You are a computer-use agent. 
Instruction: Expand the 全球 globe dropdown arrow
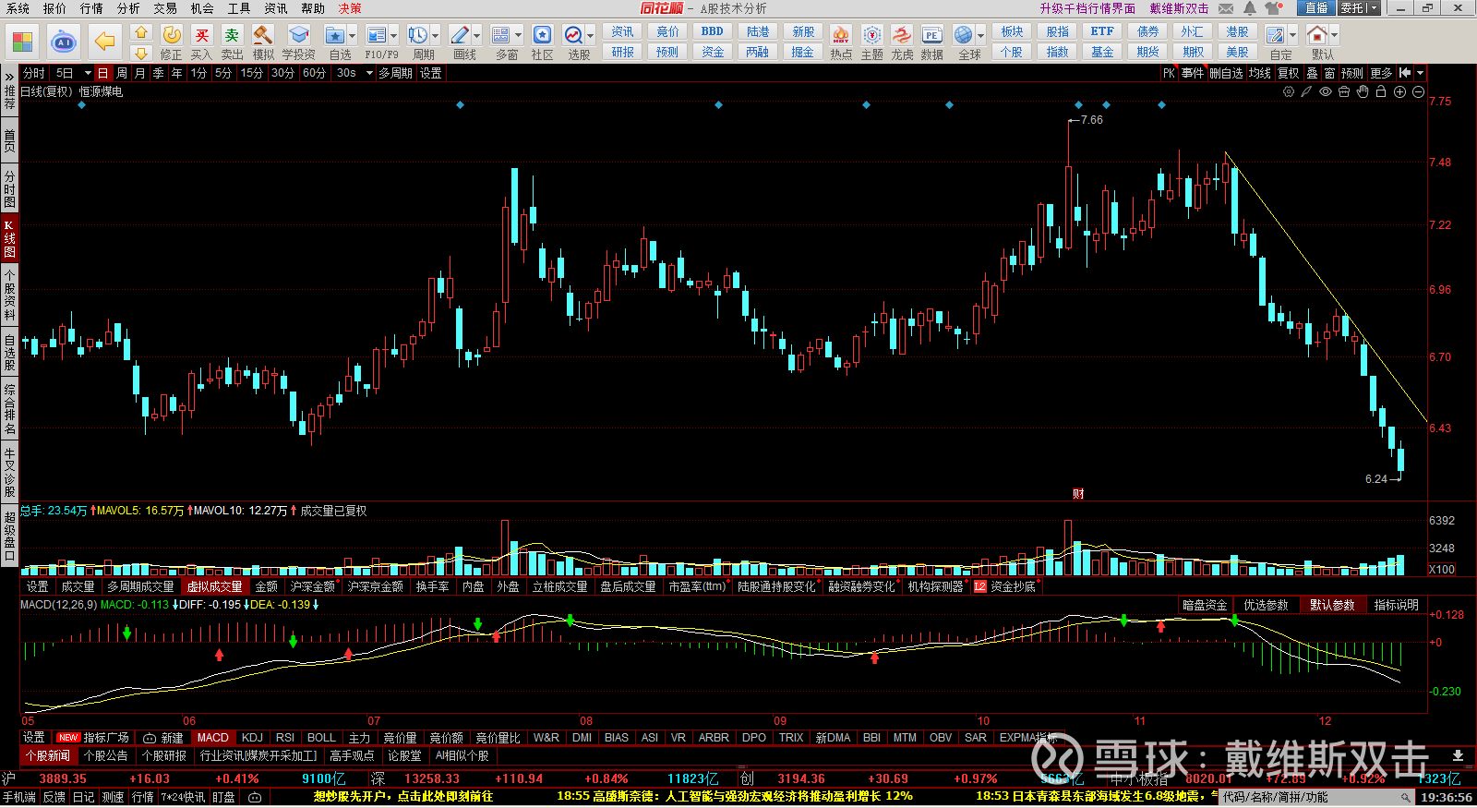(980, 36)
